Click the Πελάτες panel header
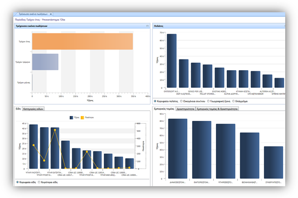298x198 pixels. [218, 26]
